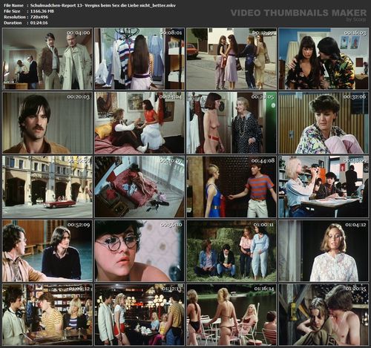Choose the round-glasses close-up near 00:56
Viewport: 371px width, 348px height.
click(x=139, y=251)
